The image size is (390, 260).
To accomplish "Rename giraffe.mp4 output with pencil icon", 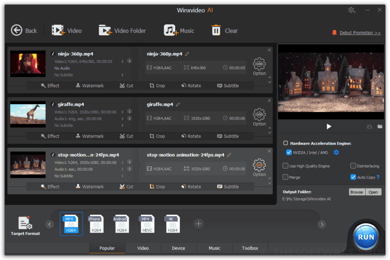I will coord(178,104).
